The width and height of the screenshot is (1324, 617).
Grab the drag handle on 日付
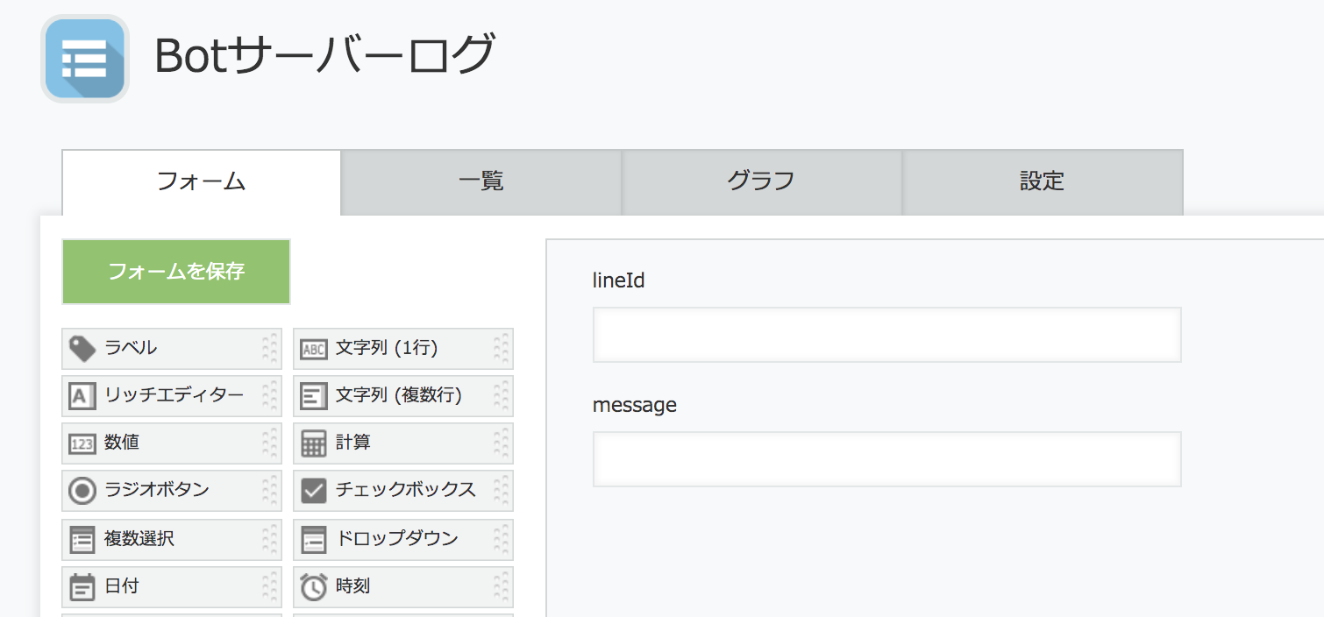pos(270,586)
